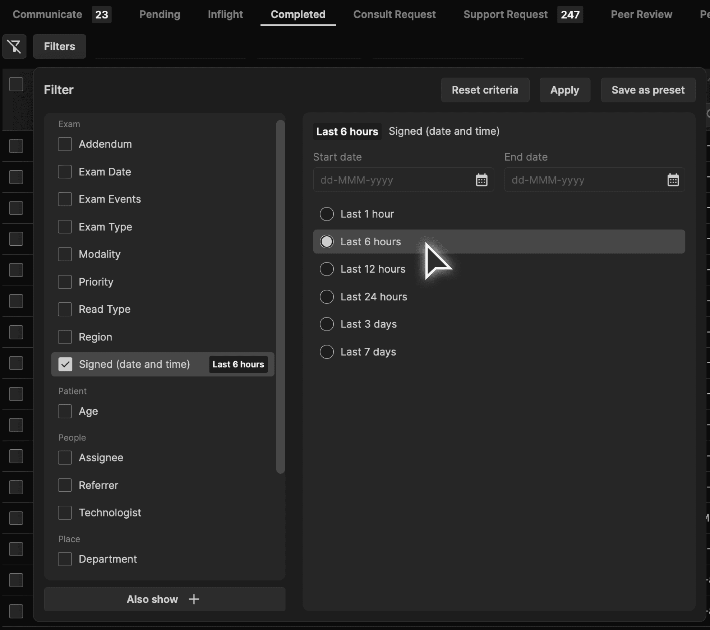Choose the Last 1 hour radio
The width and height of the screenshot is (710, 630).
[x=327, y=214]
